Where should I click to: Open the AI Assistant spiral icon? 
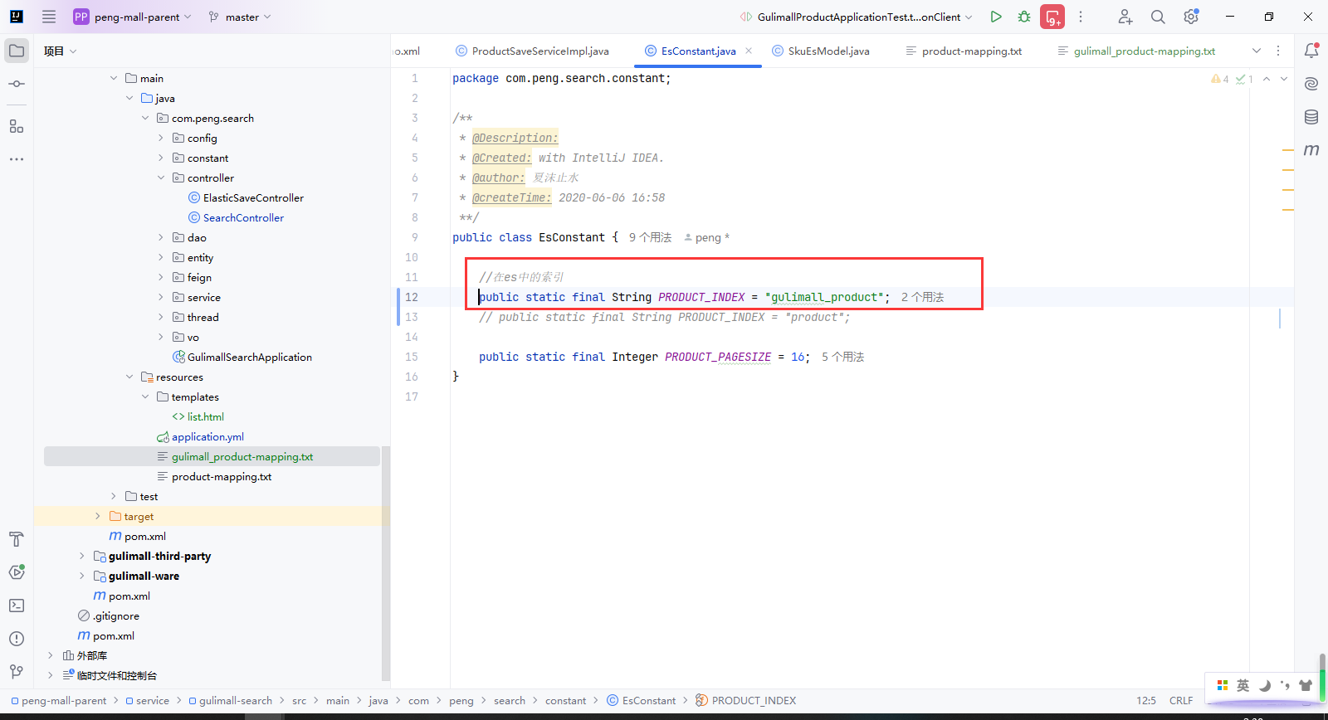pos(1311,84)
